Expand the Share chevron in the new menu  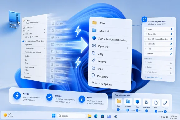127,71
